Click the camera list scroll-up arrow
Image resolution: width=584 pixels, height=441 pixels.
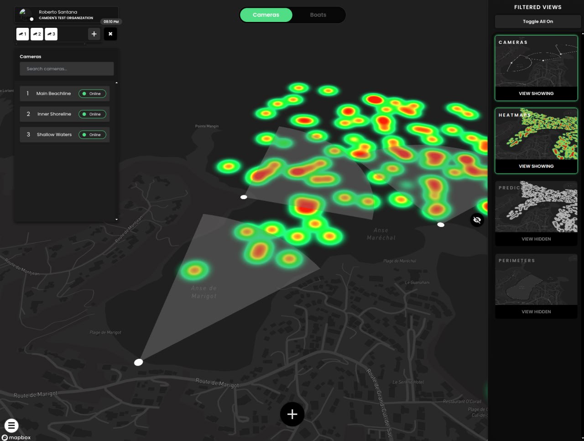(116, 83)
